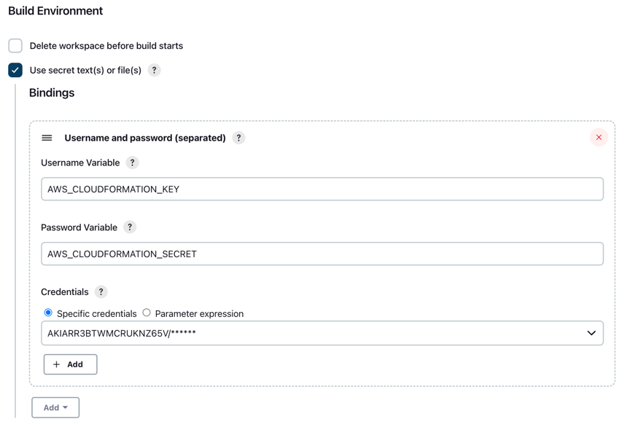Open the credentials dropdown showing AKIARR3BTWMCRUKNZ65V

tap(322, 333)
